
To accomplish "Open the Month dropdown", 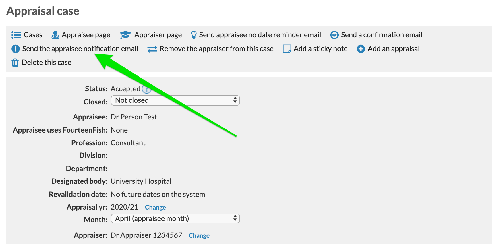I will click(x=175, y=219).
